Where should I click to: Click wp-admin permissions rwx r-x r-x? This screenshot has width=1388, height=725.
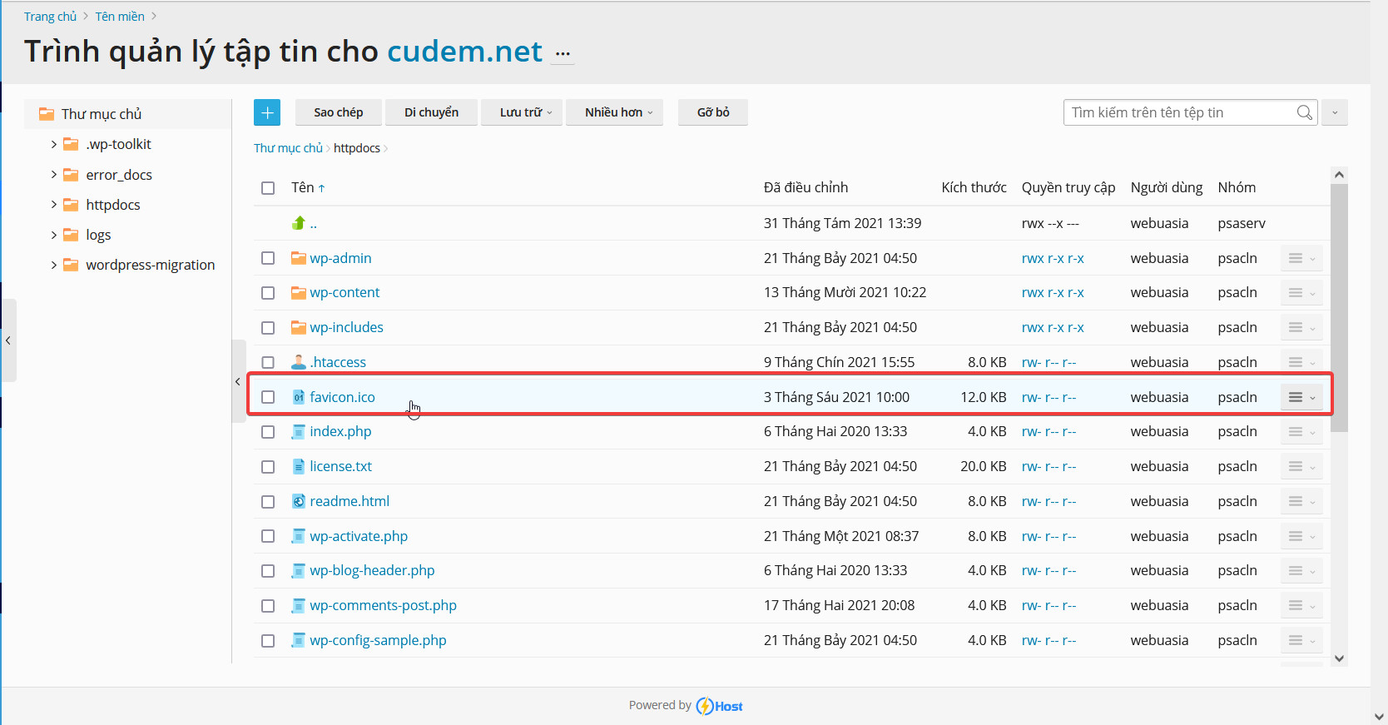(1053, 258)
